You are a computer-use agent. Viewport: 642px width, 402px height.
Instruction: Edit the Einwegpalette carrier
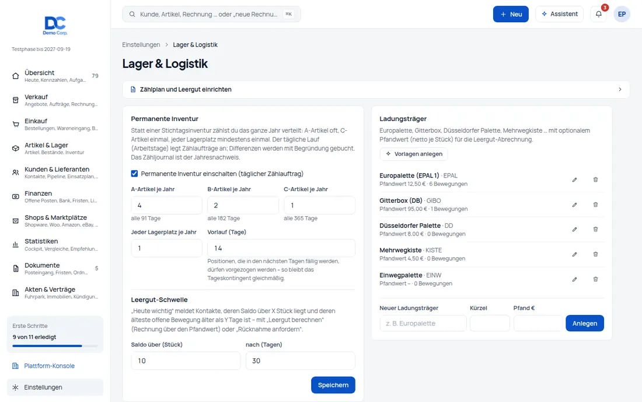tap(574, 279)
